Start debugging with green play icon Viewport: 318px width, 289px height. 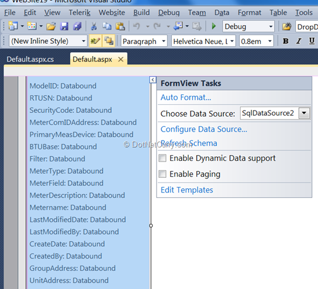tap(213, 26)
